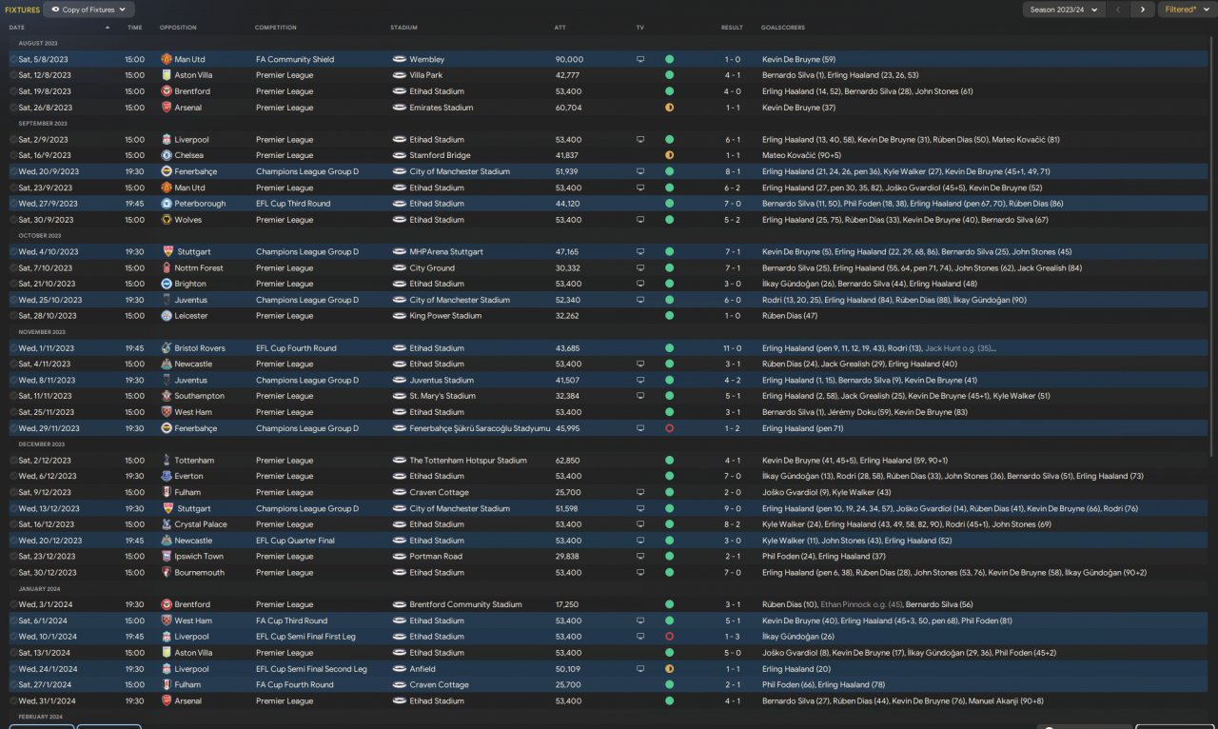Click the stadium icon beside Anfield

click(399, 669)
